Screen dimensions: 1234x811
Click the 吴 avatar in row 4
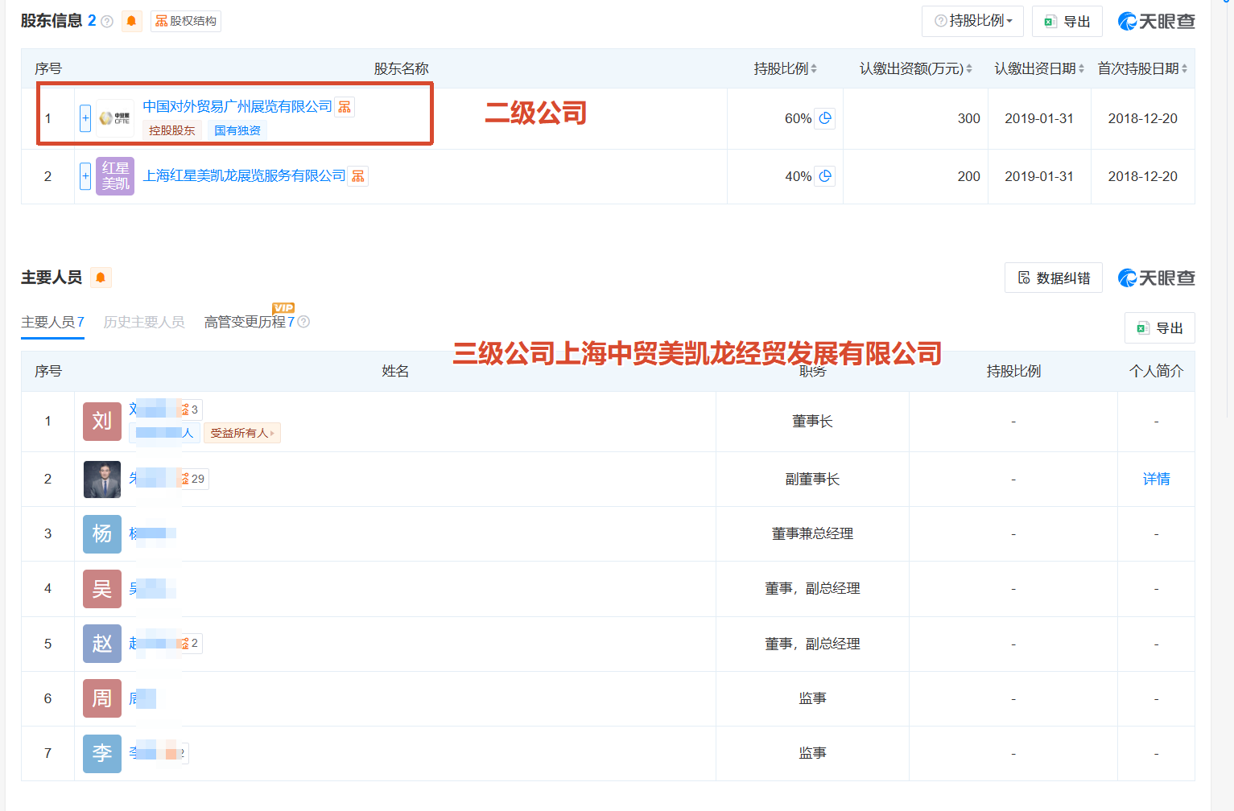[x=102, y=589]
